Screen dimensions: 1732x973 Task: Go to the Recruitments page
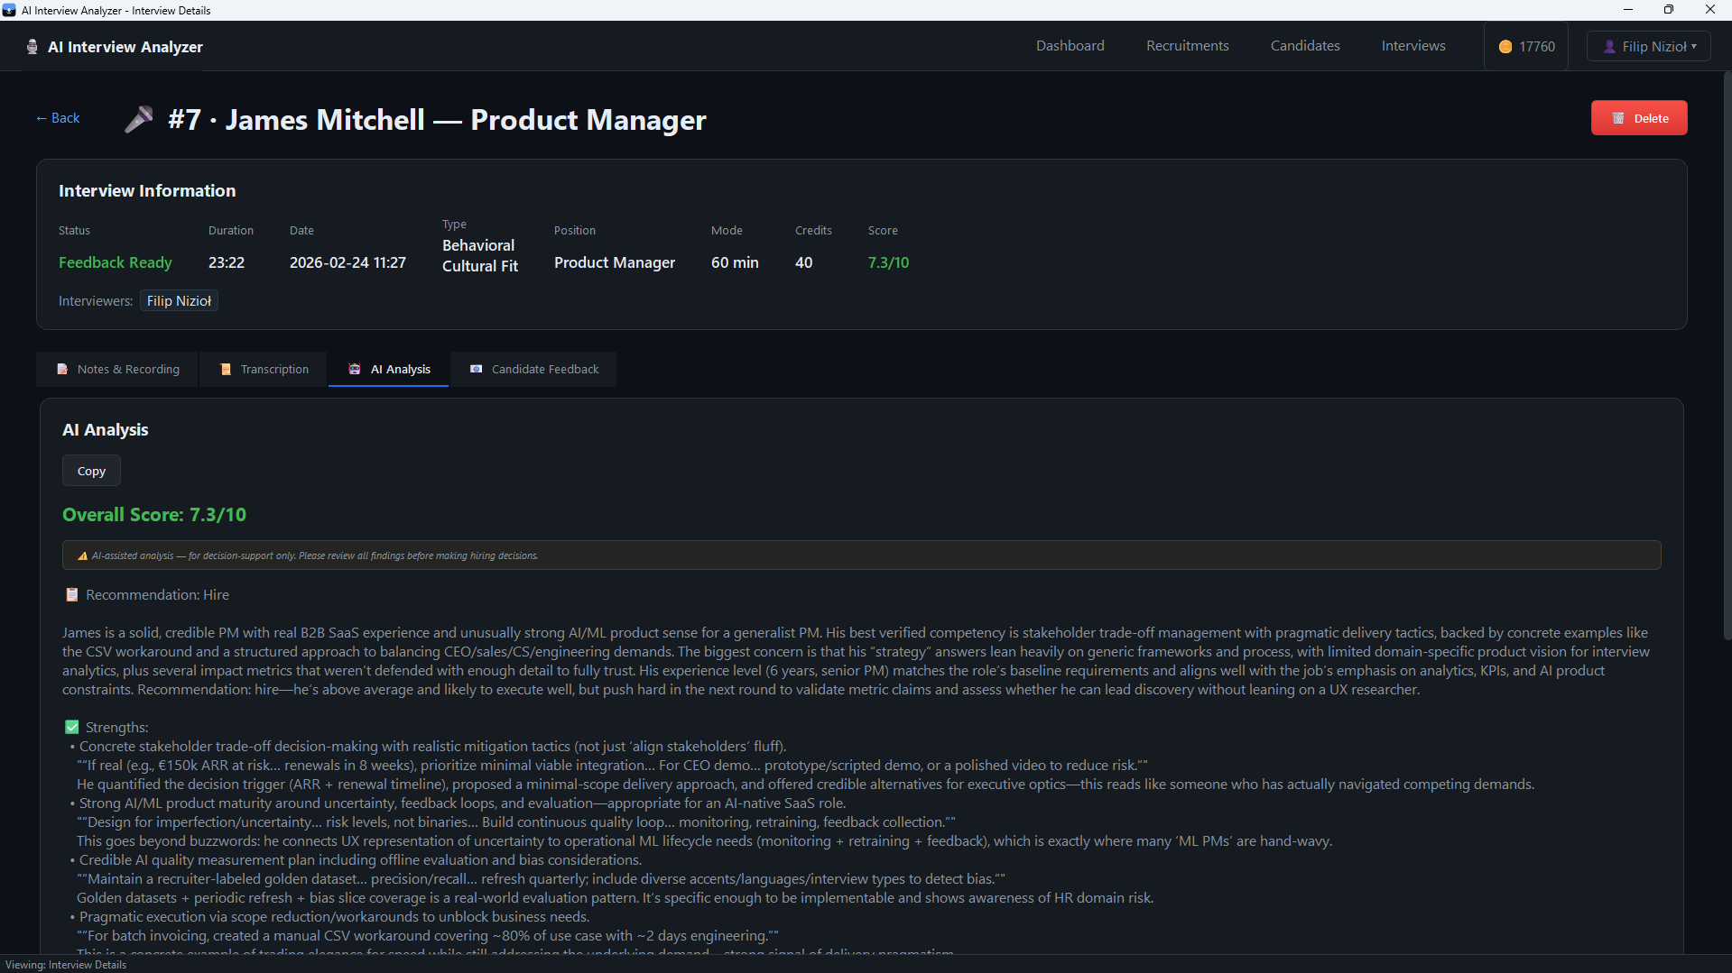point(1187,46)
